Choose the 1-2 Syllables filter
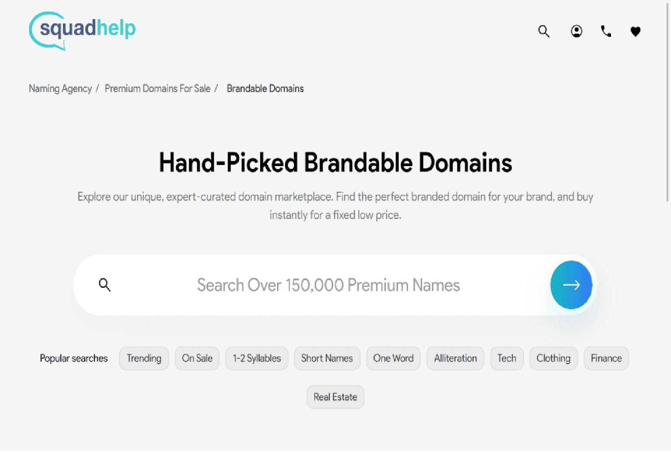This screenshot has width=671, height=453. (257, 358)
